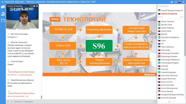The image size is (186, 104).
Task: Click chat author name Максим Чернышев
Action: click(19, 42)
